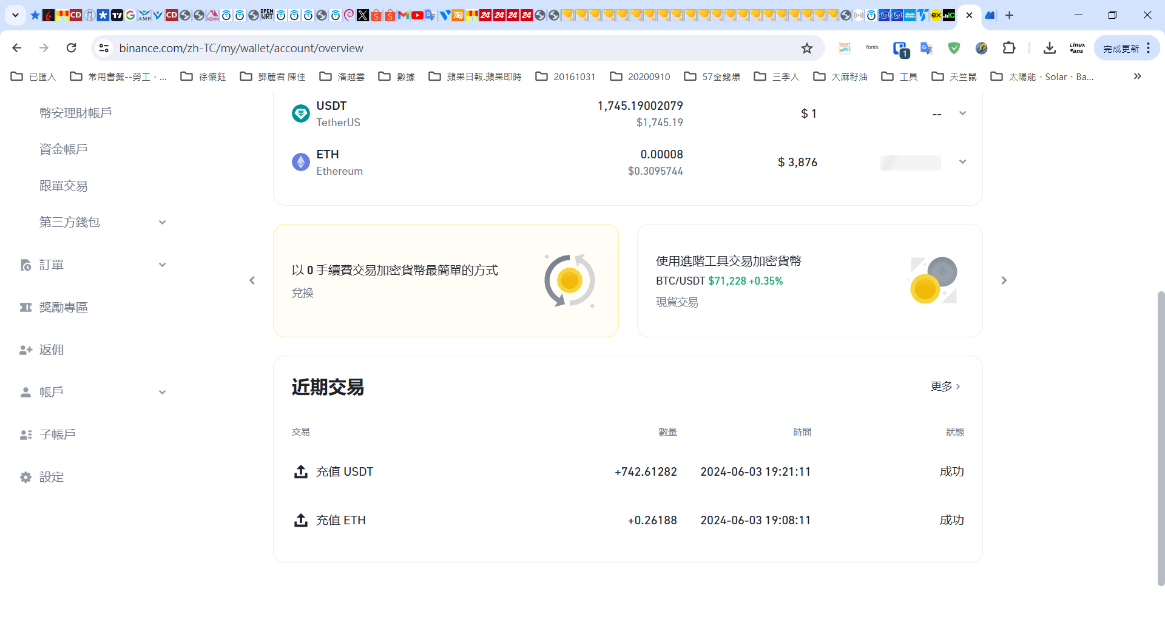Click the green shield extension icon
The image size is (1165, 625).
coord(954,48)
